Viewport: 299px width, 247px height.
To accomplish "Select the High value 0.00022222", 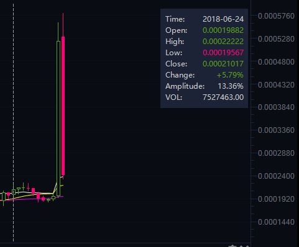I will (223, 42).
